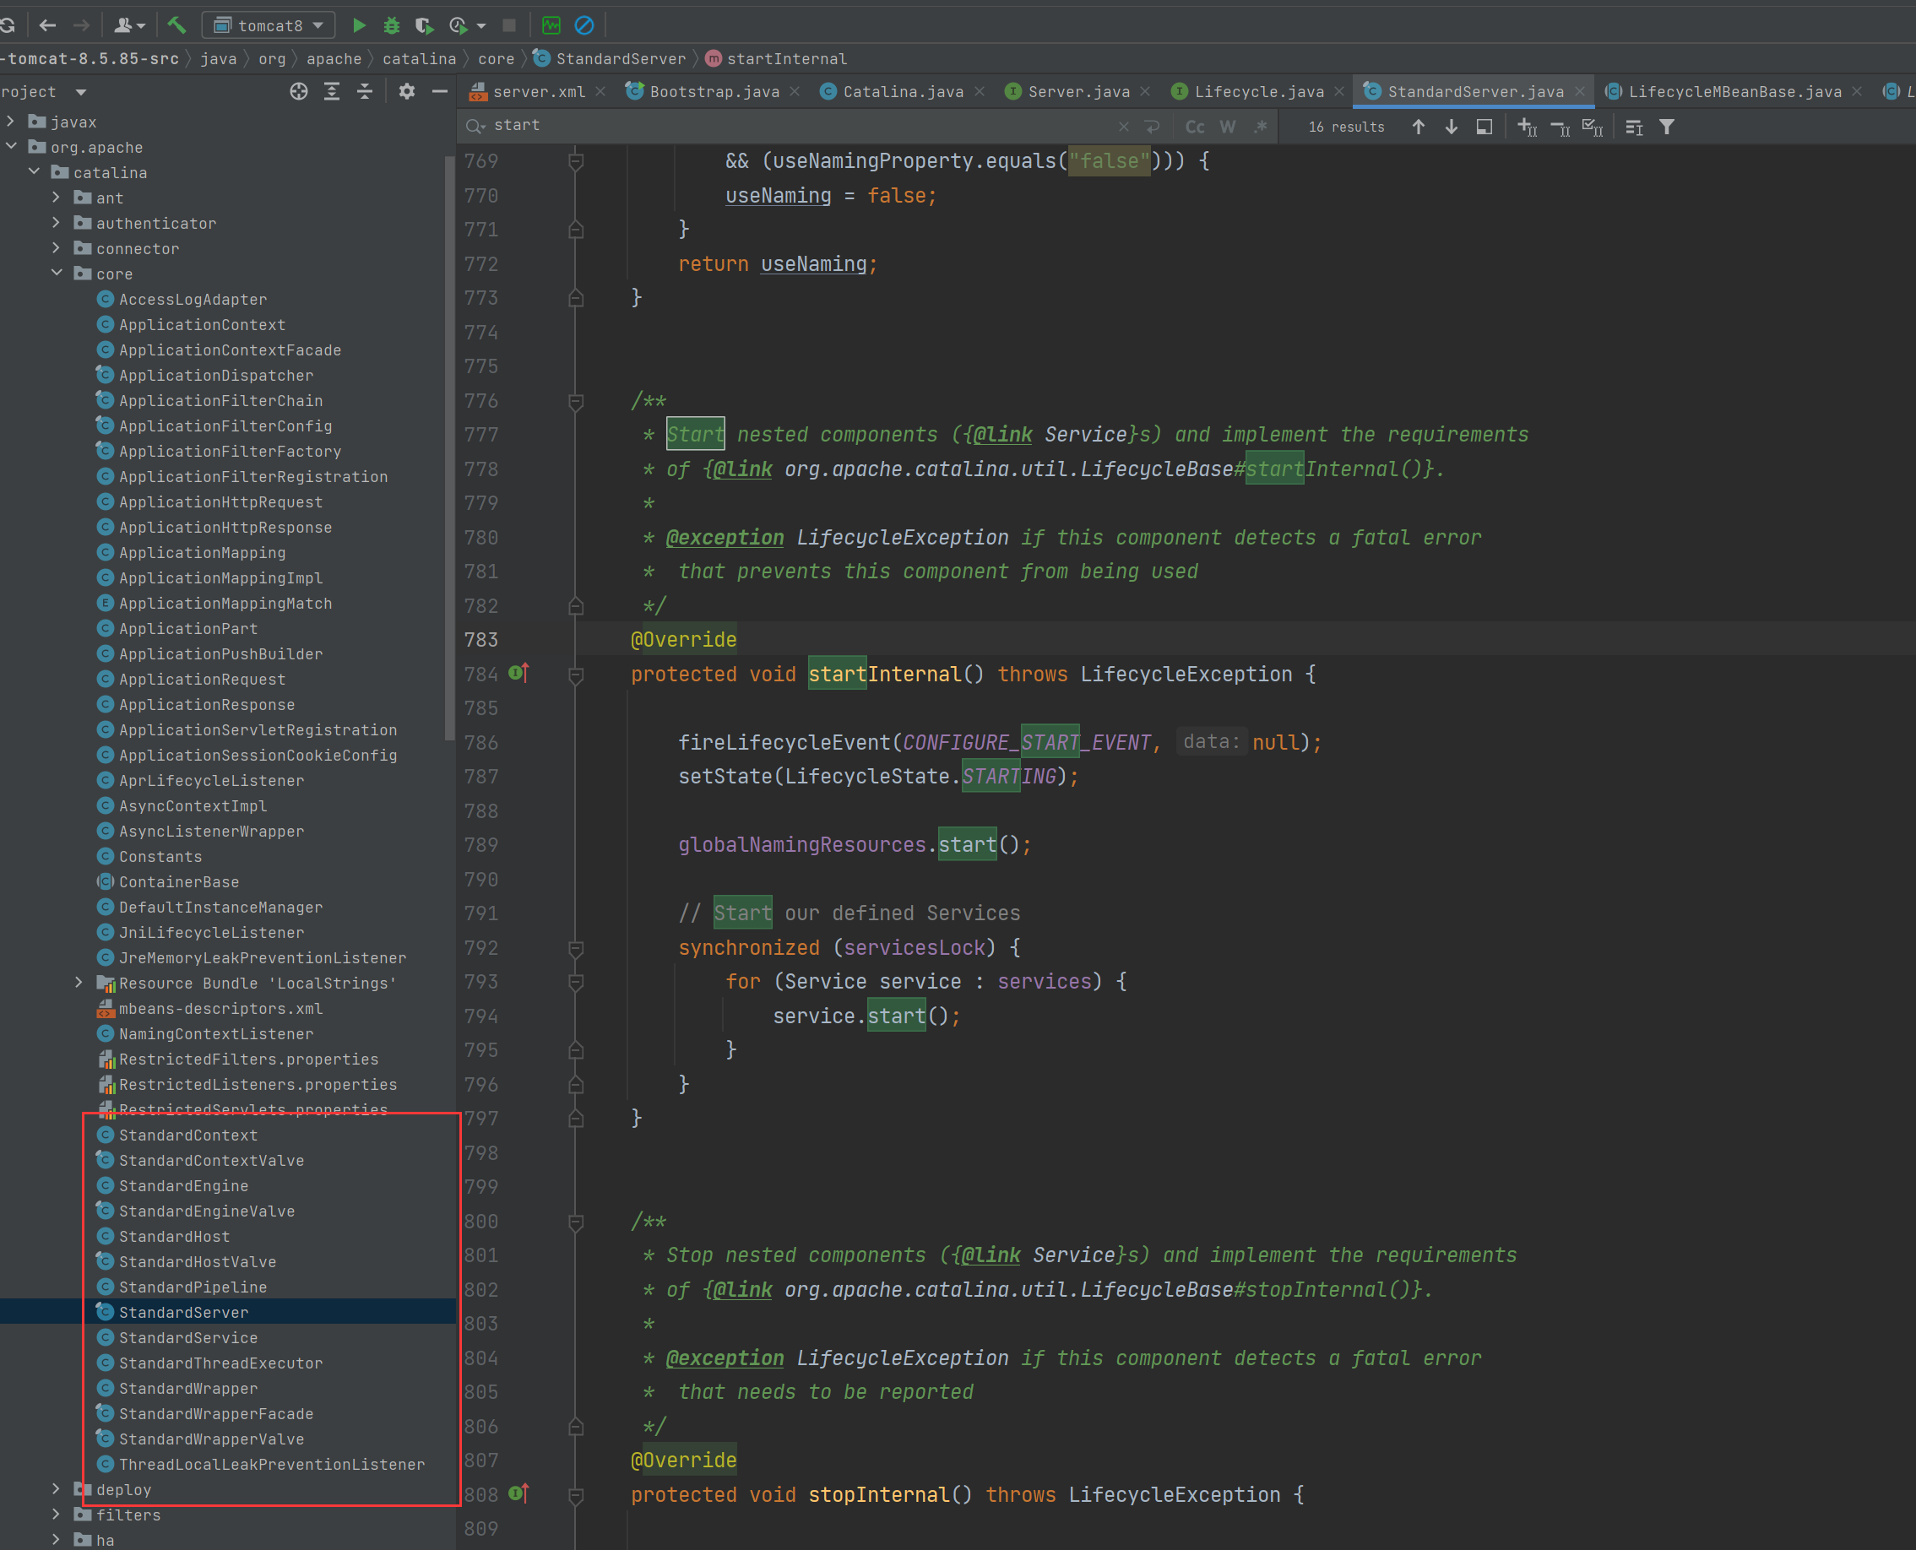The height and width of the screenshot is (1550, 1916).
Task: Open search results in Find window
Action: point(1484,127)
